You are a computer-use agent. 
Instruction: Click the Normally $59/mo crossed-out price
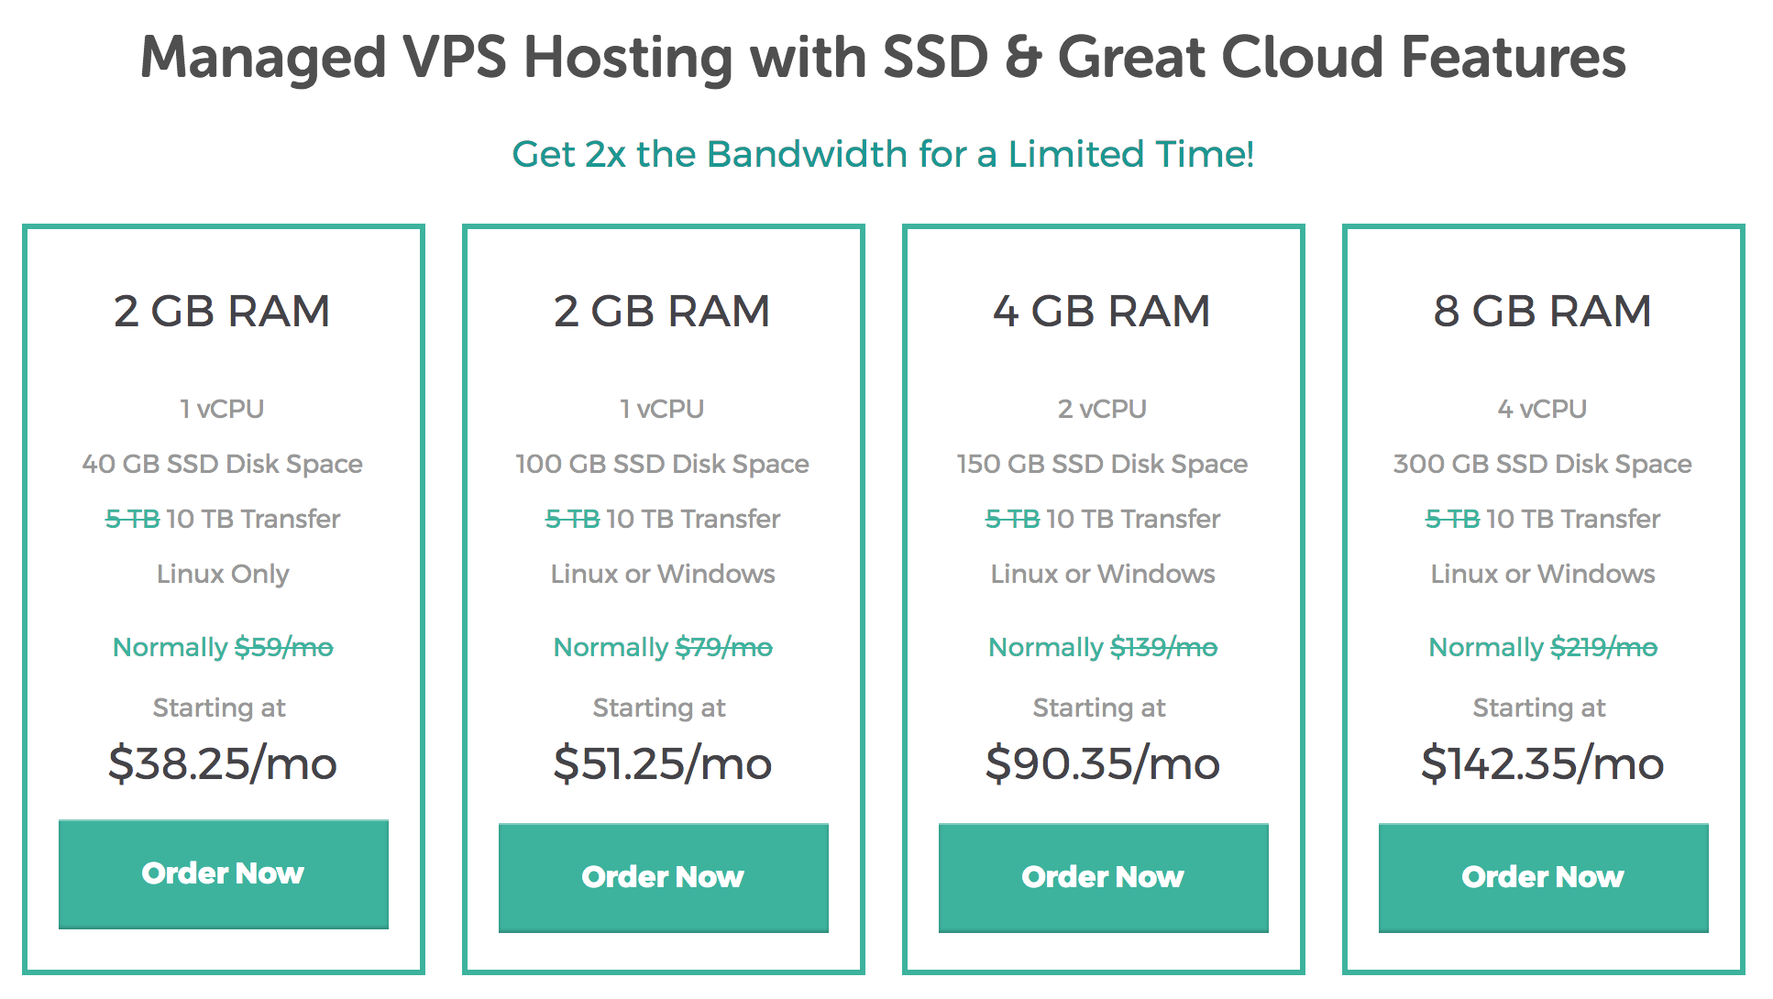point(223,647)
